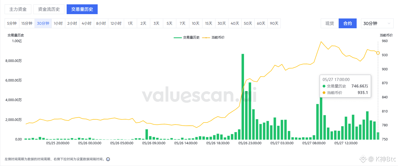Viewport: 398px width, 166px height.
Task: Click the 05/27 03:30:00 axis label
Action: point(282,143)
